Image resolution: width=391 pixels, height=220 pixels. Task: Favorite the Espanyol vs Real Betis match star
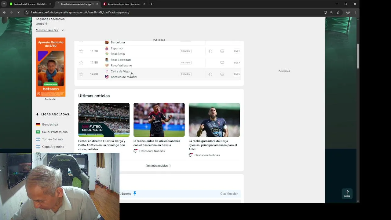point(81,51)
